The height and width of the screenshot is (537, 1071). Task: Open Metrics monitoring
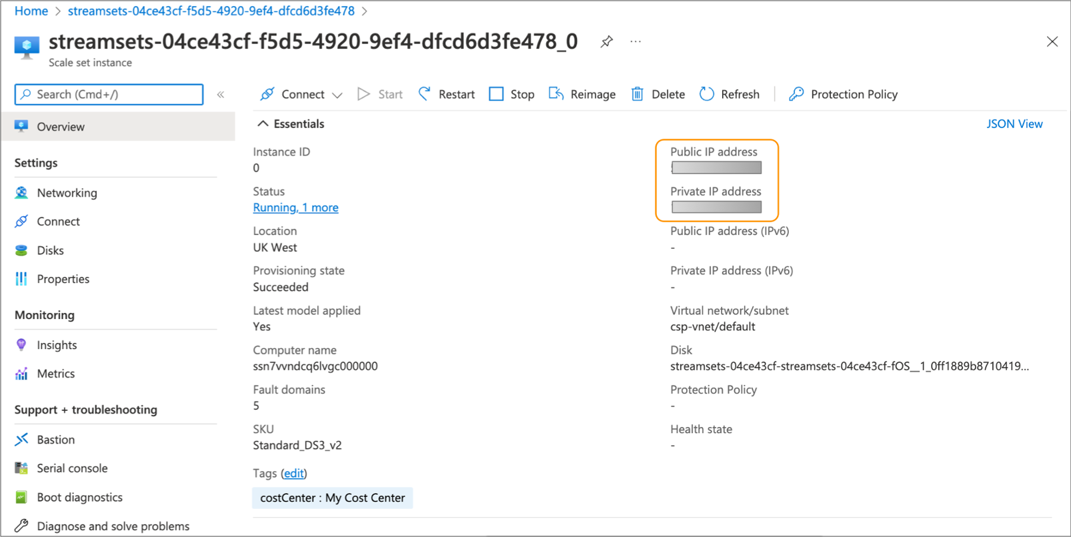[x=55, y=374]
